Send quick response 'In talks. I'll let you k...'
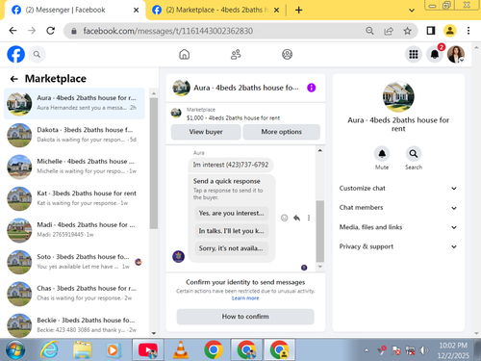 [231, 231]
